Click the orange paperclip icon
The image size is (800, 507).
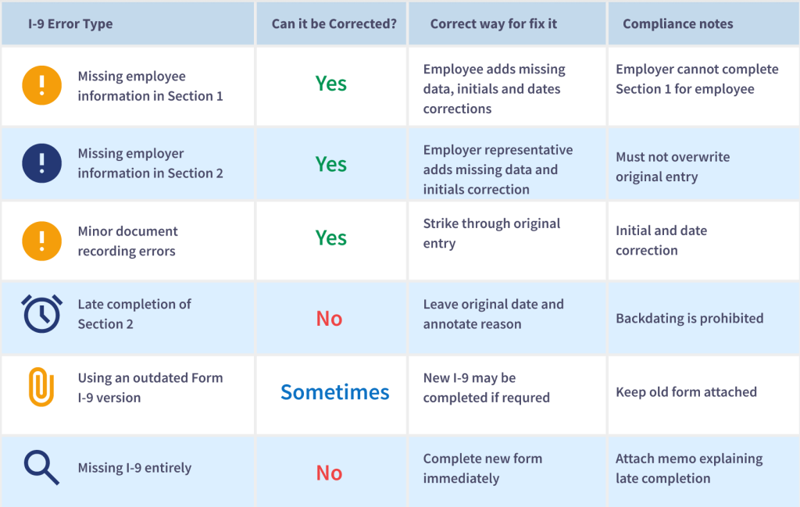pos(41,387)
